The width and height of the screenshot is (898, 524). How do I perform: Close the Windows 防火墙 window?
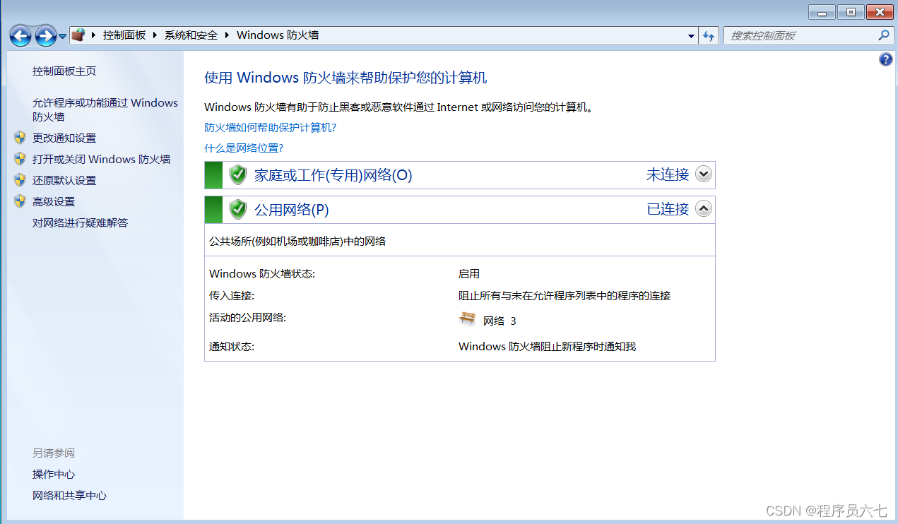click(880, 11)
